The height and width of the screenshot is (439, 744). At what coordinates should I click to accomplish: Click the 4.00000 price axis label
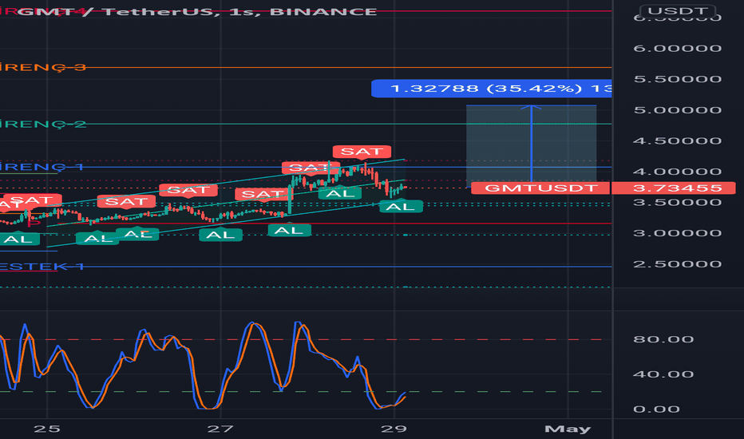click(x=677, y=172)
